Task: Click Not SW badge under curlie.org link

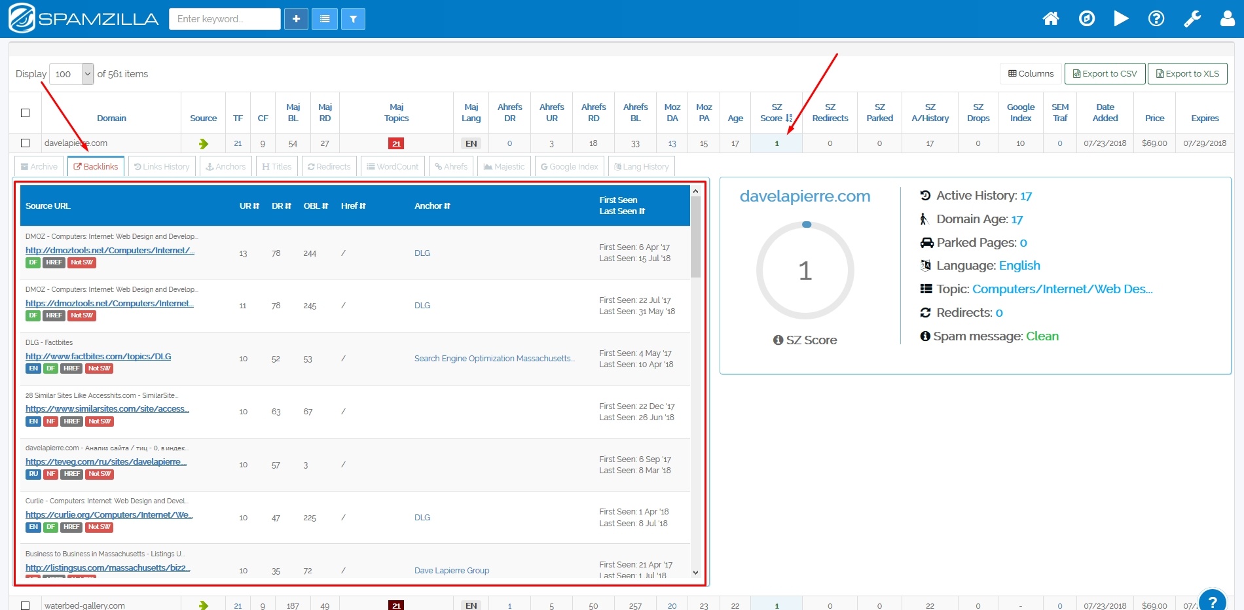Action: [100, 527]
